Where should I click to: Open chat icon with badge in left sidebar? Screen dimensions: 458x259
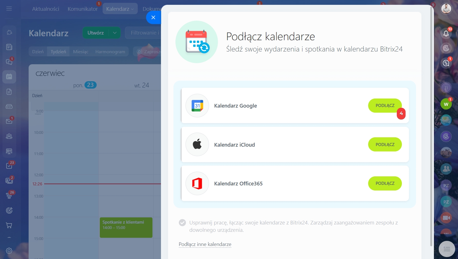(x=9, y=62)
